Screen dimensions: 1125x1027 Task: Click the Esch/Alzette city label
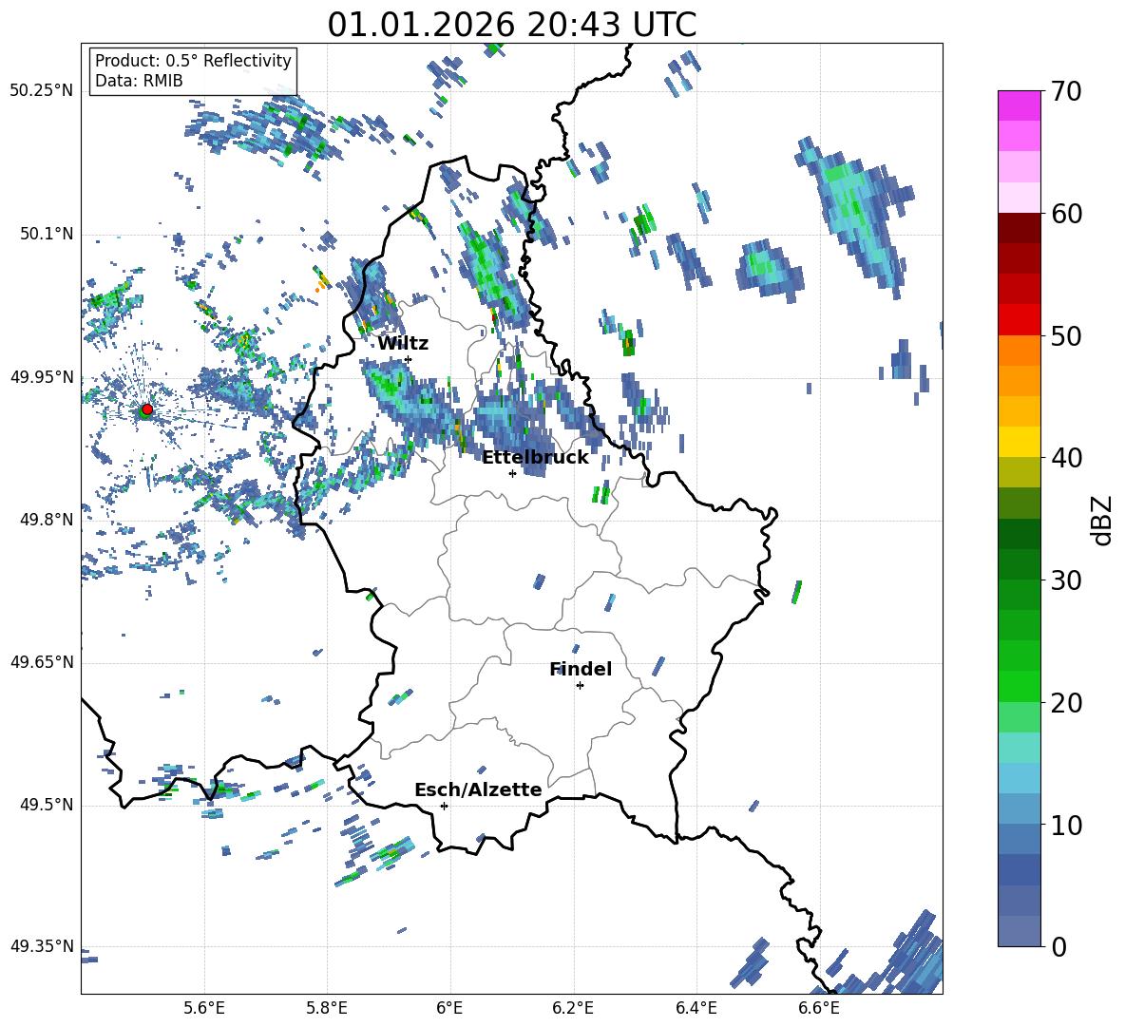click(478, 789)
